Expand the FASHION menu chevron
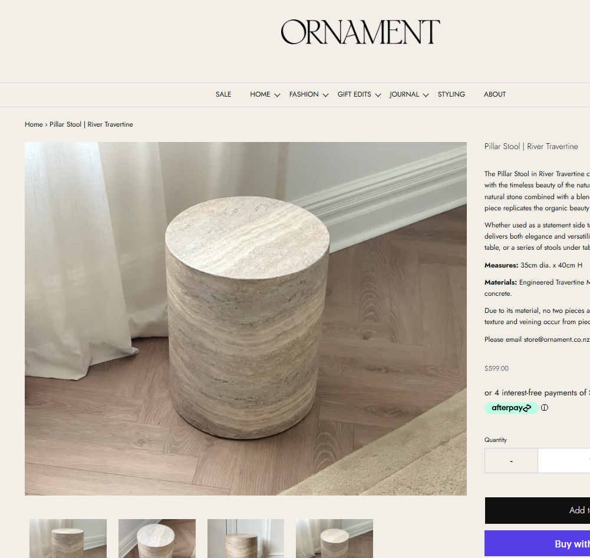This screenshot has width=590, height=558. coord(325,95)
